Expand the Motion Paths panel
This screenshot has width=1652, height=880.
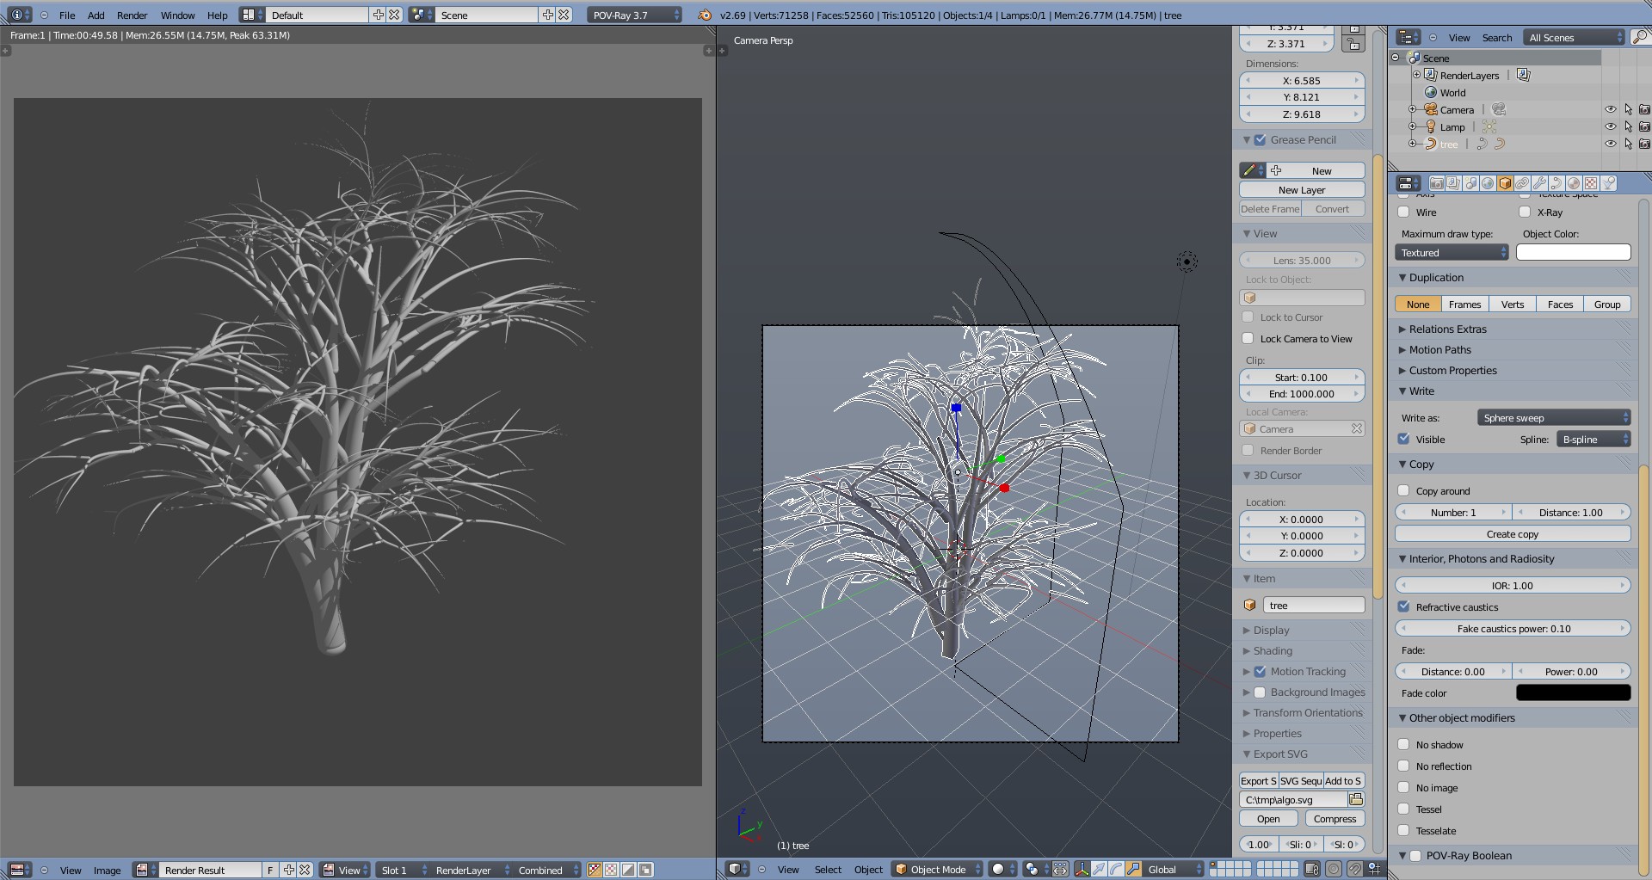pos(1439,350)
